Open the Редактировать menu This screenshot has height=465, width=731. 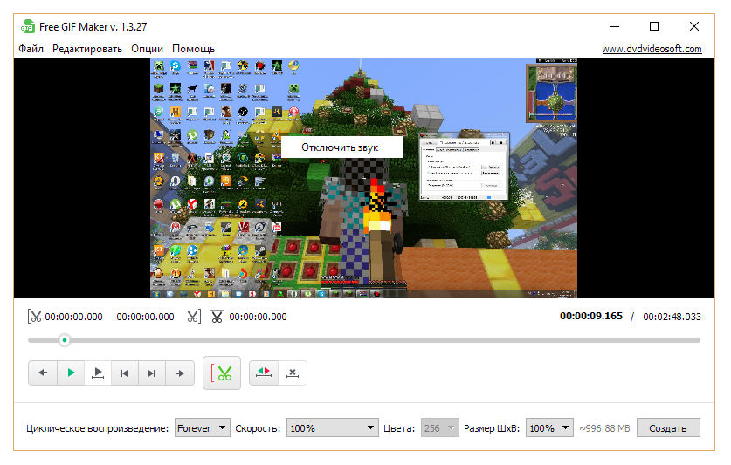(87, 49)
